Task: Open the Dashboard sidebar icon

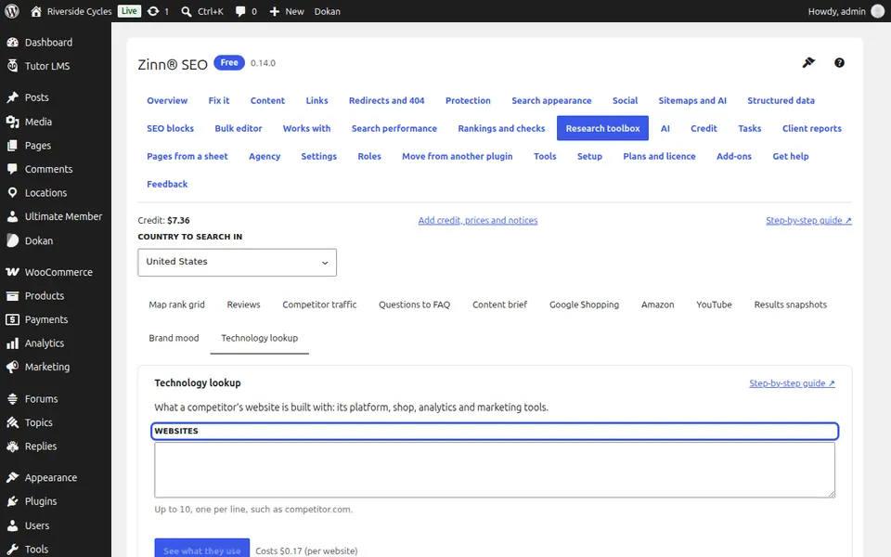Action: (x=12, y=42)
